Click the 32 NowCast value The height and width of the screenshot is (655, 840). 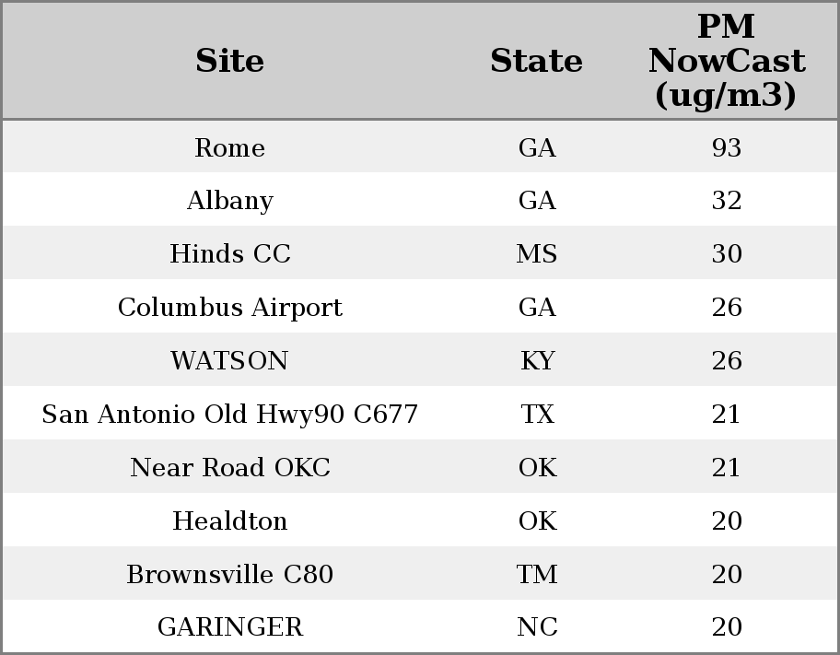727,201
